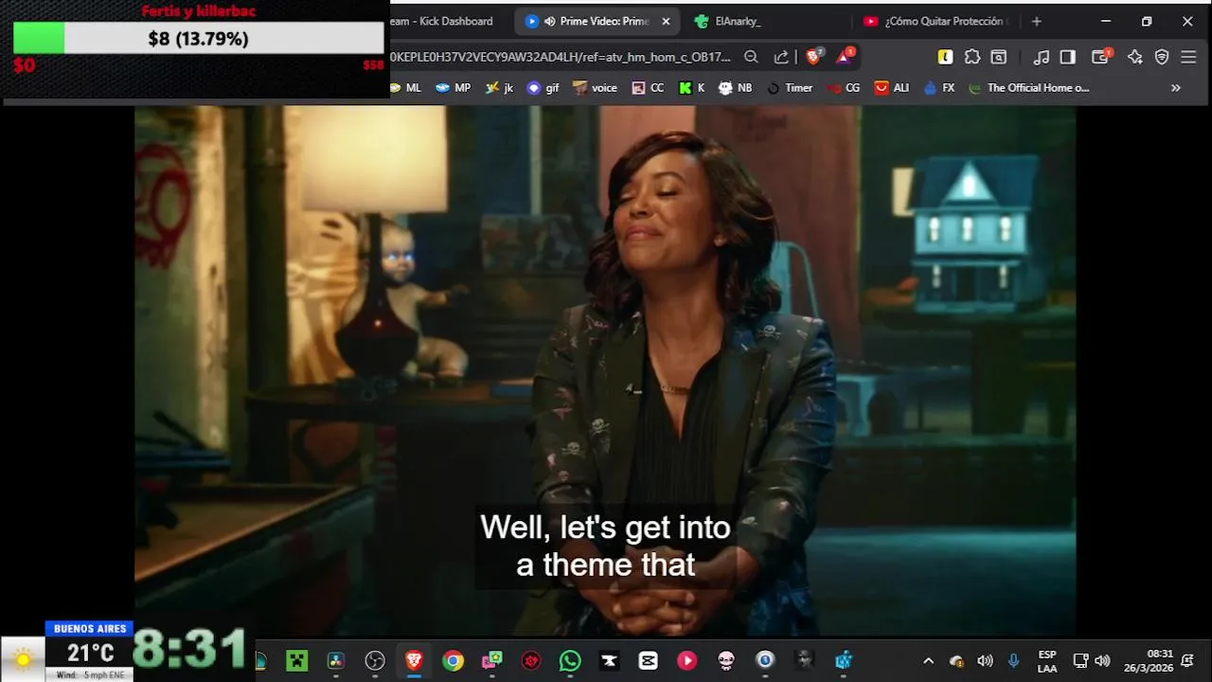Open the notifications bell icon

pos(1187,660)
